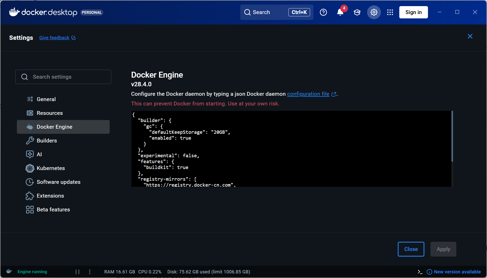Minimize the Docker Desktop window
This screenshot has height=278, width=487.
439,12
